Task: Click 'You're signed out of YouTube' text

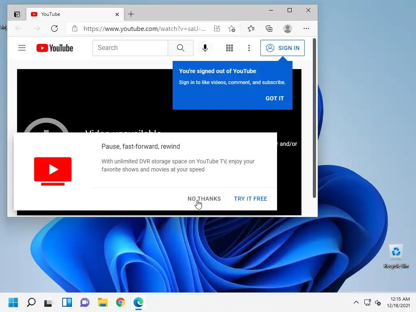Action: (x=218, y=71)
